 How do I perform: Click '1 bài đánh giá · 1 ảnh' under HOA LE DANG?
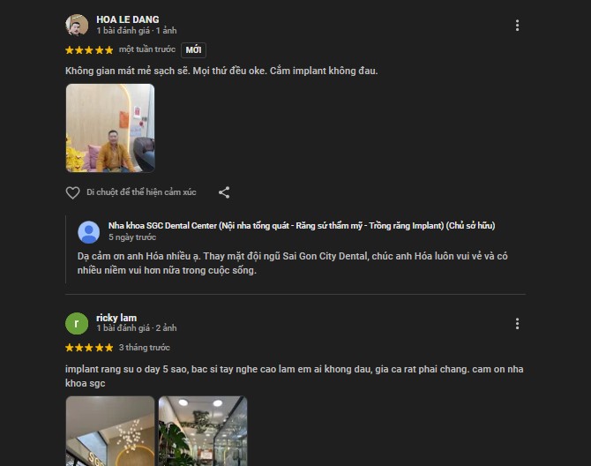point(137,31)
